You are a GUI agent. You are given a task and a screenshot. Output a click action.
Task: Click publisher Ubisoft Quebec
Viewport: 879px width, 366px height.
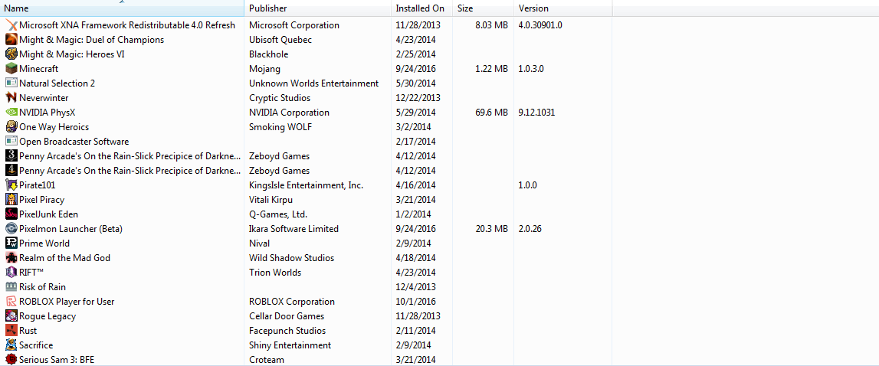[x=280, y=40]
